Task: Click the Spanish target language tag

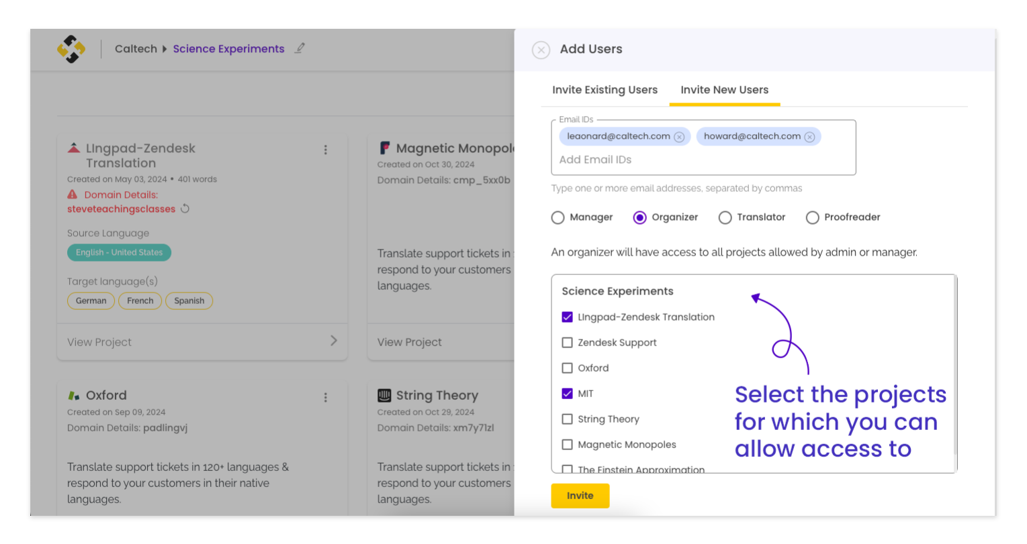Action: pyautogui.click(x=189, y=301)
